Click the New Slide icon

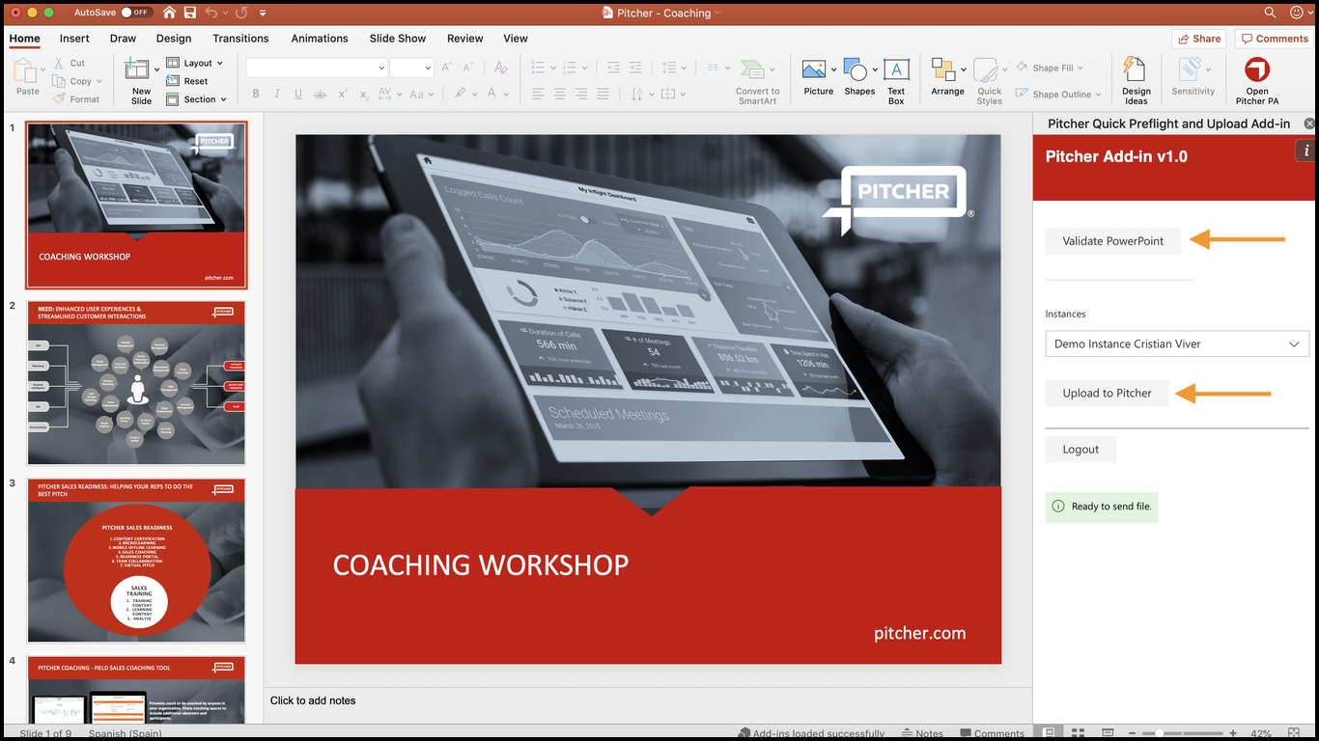[x=137, y=70]
